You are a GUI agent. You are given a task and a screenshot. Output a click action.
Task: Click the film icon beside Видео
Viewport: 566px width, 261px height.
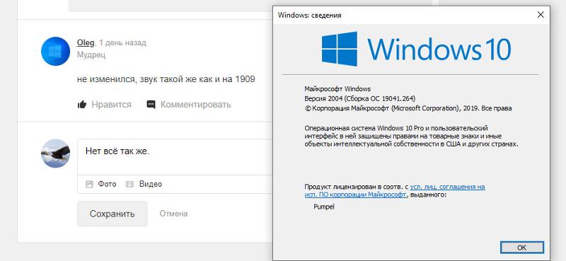[129, 185]
